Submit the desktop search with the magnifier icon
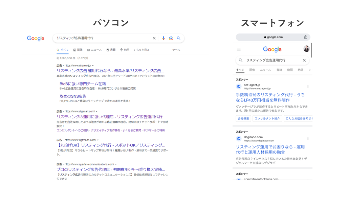 click(x=178, y=38)
